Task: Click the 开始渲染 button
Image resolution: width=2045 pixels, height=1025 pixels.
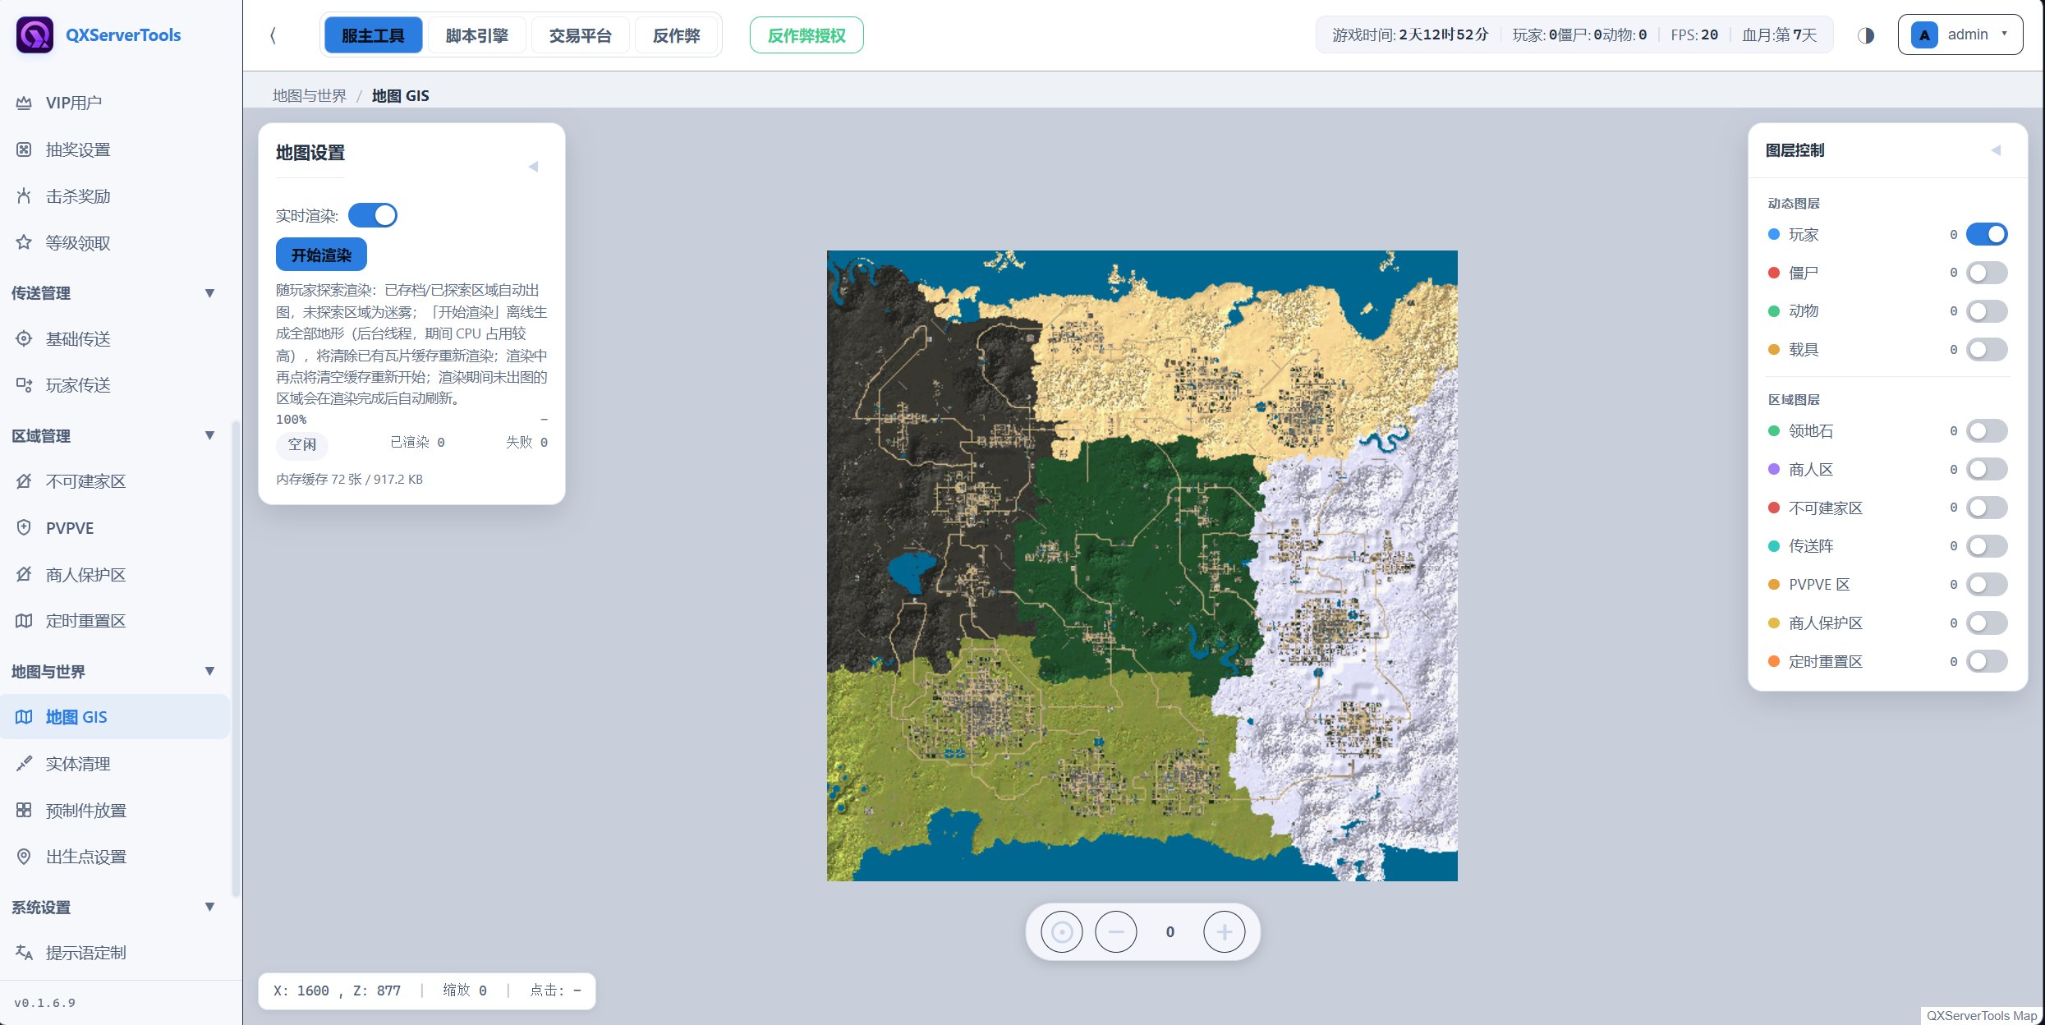Action: pos(321,255)
